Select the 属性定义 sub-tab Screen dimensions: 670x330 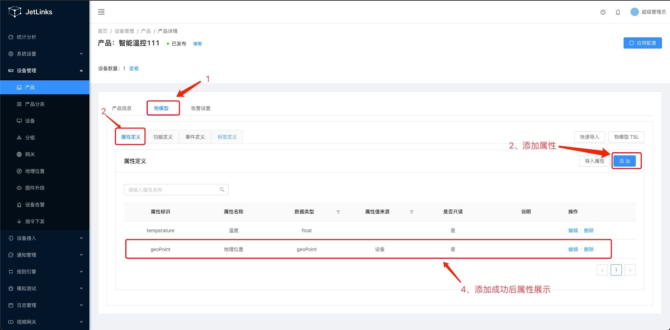point(131,137)
